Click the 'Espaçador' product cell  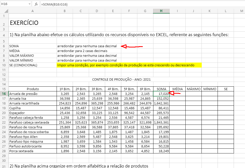[33, 113]
